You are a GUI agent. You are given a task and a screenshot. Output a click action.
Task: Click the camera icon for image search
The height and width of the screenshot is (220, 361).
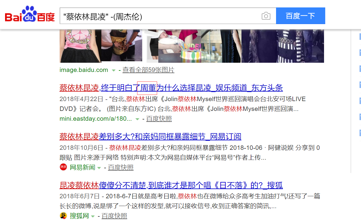(265, 16)
